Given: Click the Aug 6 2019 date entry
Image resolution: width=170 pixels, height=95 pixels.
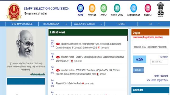Looking at the screenshot, I should 52,83.
